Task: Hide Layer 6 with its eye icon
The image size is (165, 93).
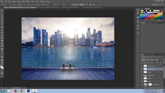Action: (142, 78)
